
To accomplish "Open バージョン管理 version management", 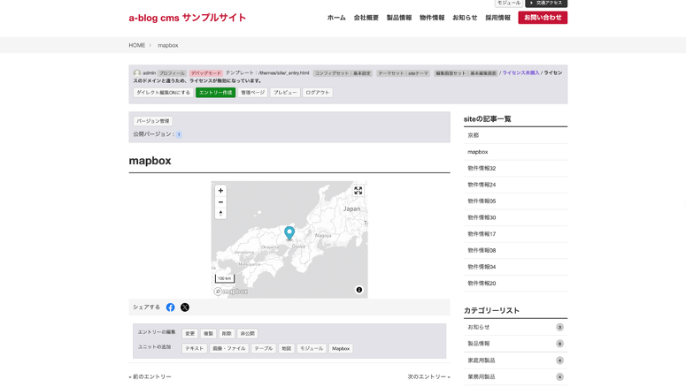I will 153,121.
